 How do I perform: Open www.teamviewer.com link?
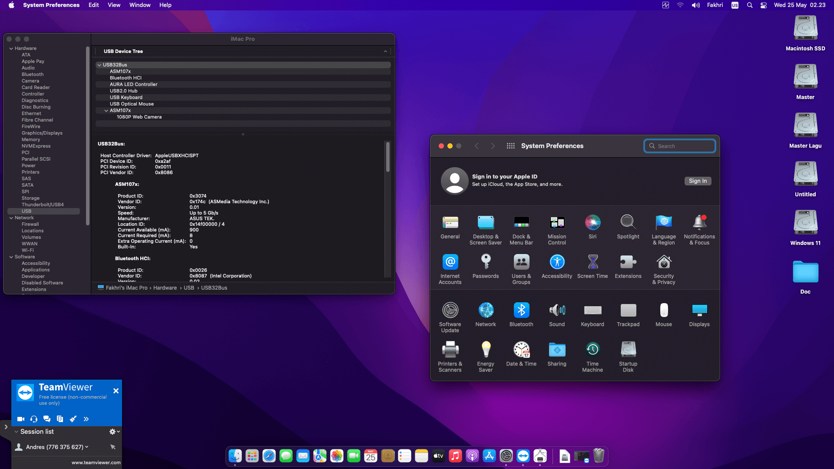point(96,463)
